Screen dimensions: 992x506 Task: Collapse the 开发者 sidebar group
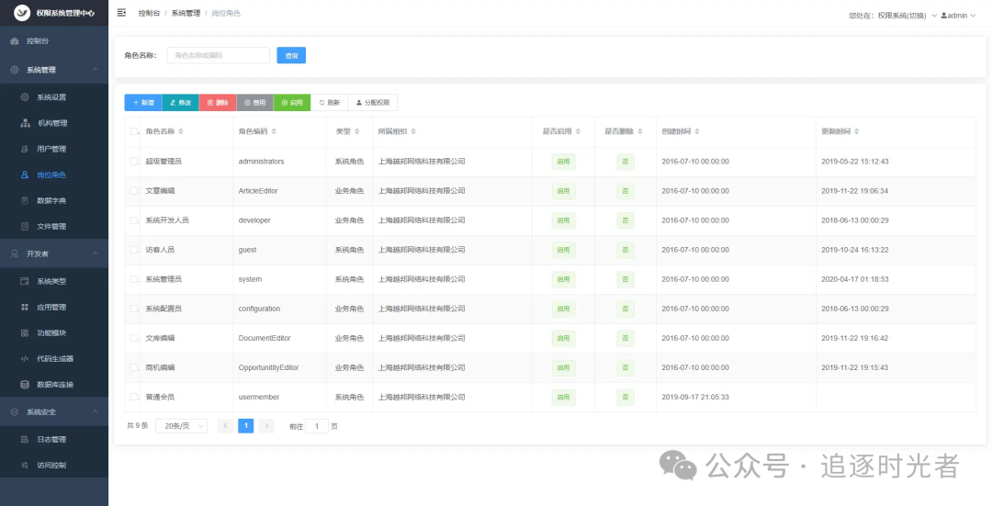click(54, 253)
